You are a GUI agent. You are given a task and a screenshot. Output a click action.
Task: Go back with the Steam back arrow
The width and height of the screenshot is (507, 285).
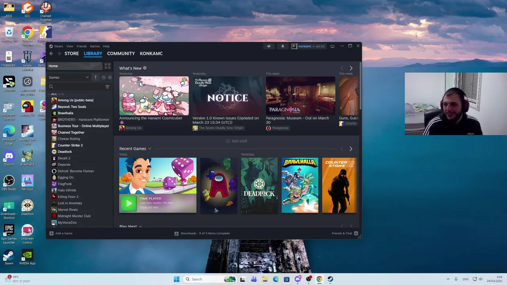point(51,53)
